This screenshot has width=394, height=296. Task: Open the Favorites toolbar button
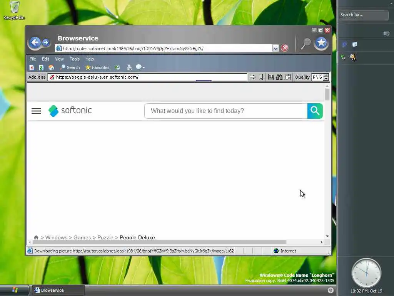[x=97, y=67]
